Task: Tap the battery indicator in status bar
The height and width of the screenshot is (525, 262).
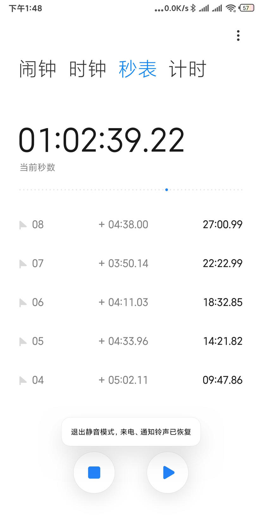Action: pyautogui.click(x=247, y=8)
